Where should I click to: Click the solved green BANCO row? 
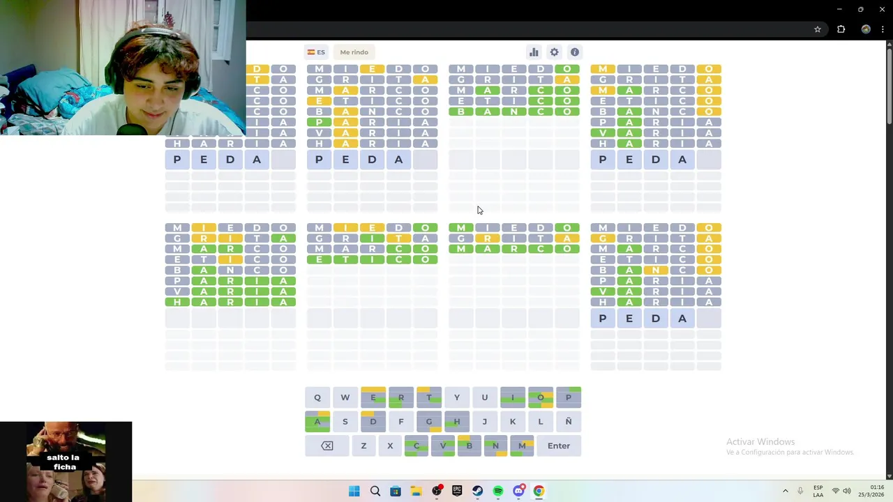tap(514, 112)
